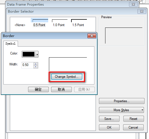Viewport: 149px width, 139px height.
Task: Select the 1.5 Point border style
Action: (78, 23)
